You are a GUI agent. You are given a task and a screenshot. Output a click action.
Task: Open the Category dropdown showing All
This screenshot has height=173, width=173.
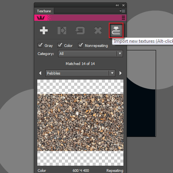(x=90, y=53)
